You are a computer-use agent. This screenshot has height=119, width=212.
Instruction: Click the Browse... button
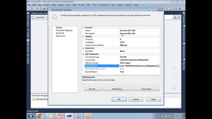(93, 89)
